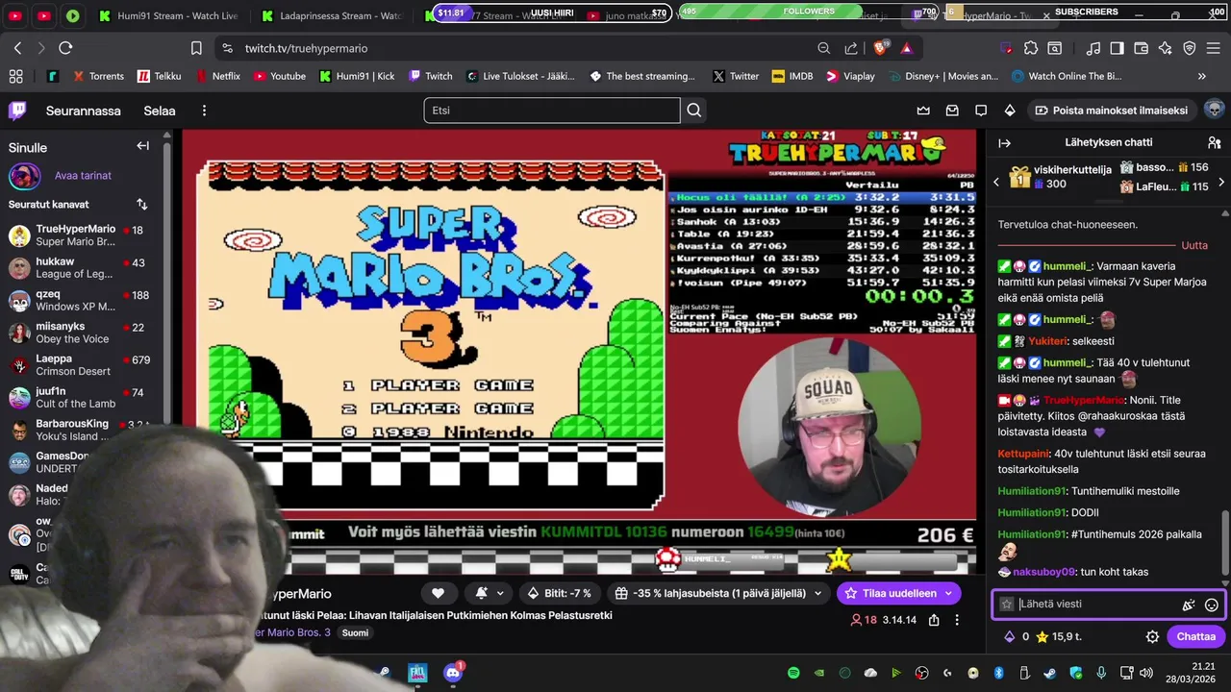Open the stream's three-dot options menu
The width and height of the screenshot is (1231, 692).
pyautogui.click(x=957, y=620)
